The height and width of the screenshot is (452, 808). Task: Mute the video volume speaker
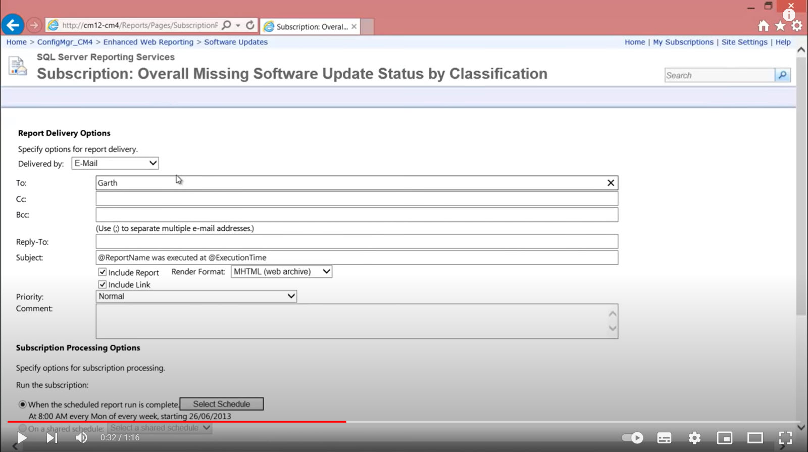(x=81, y=438)
